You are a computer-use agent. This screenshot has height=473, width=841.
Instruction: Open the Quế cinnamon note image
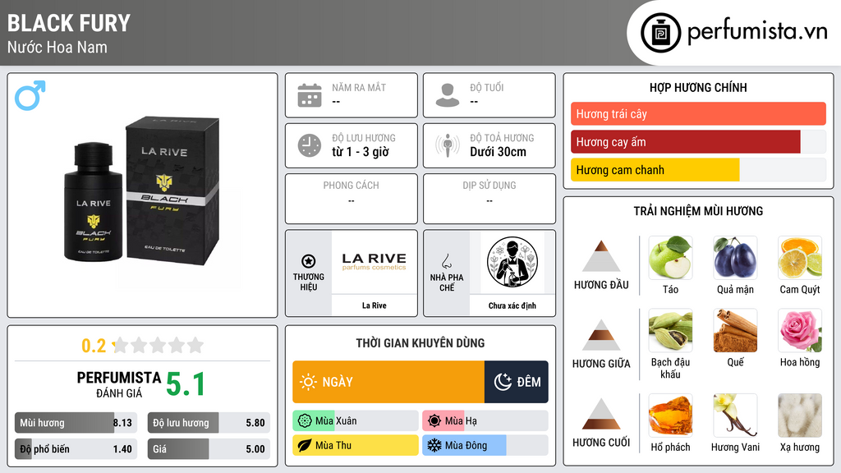click(x=735, y=330)
